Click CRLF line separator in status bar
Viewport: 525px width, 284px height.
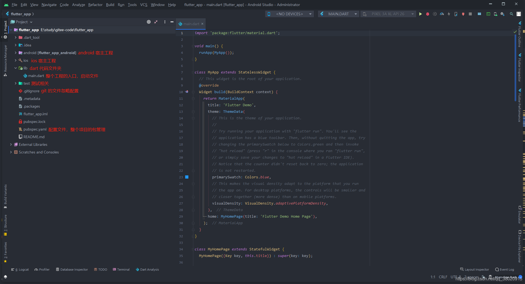click(443, 277)
